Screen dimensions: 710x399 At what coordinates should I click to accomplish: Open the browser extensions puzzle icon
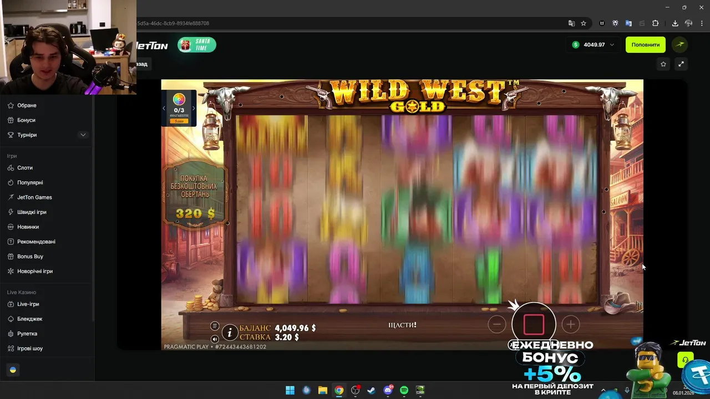pyautogui.click(x=655, y=23)
